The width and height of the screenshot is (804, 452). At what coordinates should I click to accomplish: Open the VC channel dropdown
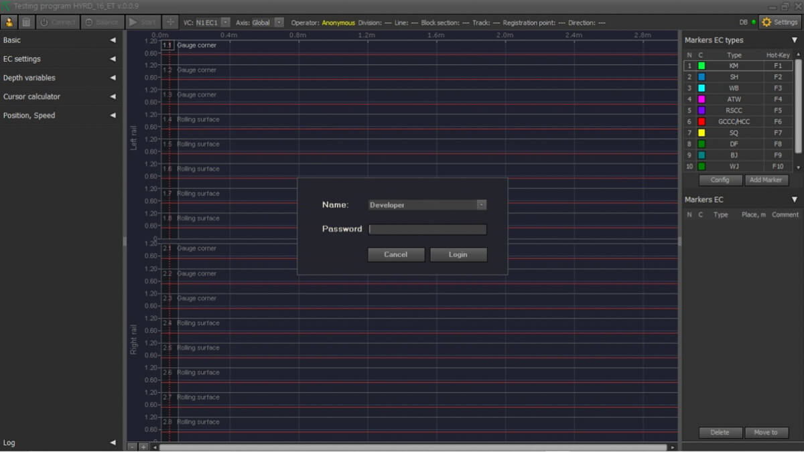[x=225, y=22]
